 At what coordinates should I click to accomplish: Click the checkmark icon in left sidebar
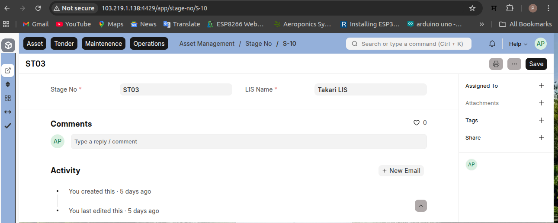8,126
